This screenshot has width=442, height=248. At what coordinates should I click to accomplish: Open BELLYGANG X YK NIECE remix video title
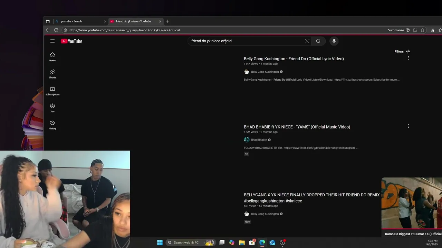click(x=311, y=198)
